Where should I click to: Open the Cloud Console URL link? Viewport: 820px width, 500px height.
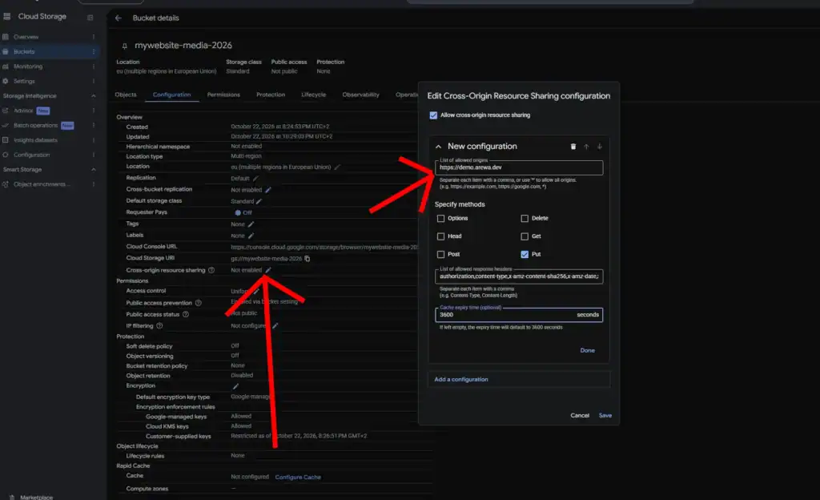(x=324, y=248)
